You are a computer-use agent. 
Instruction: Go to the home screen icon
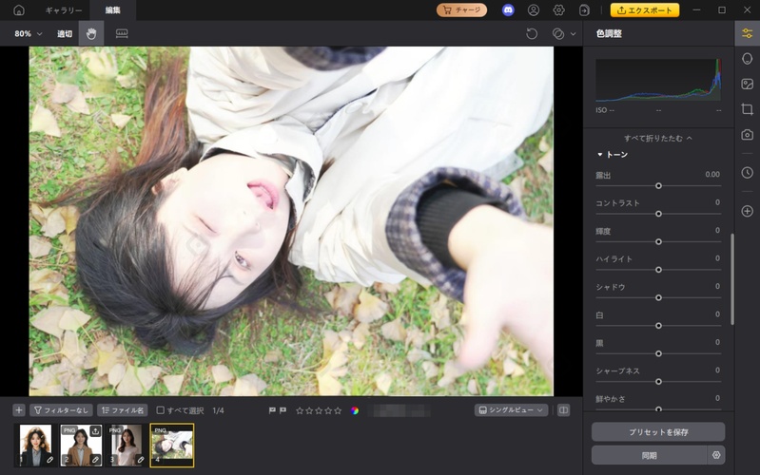click(19, 10)
